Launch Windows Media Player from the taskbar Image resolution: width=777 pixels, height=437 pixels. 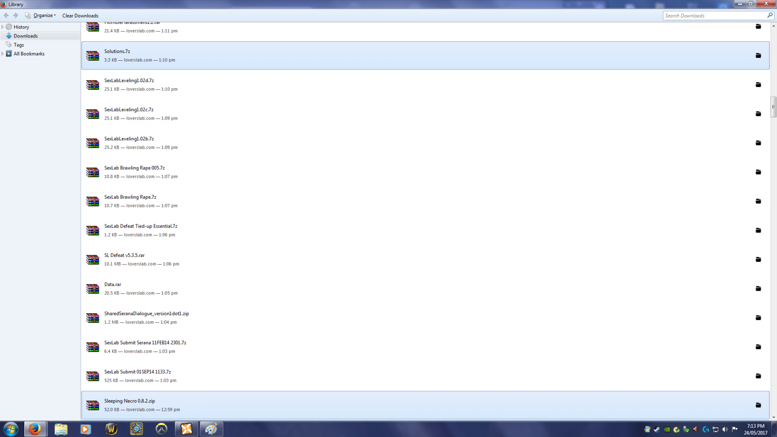(85, 429)
